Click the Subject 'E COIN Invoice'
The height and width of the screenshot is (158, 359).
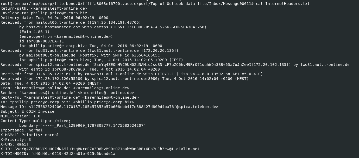[38, 111]
